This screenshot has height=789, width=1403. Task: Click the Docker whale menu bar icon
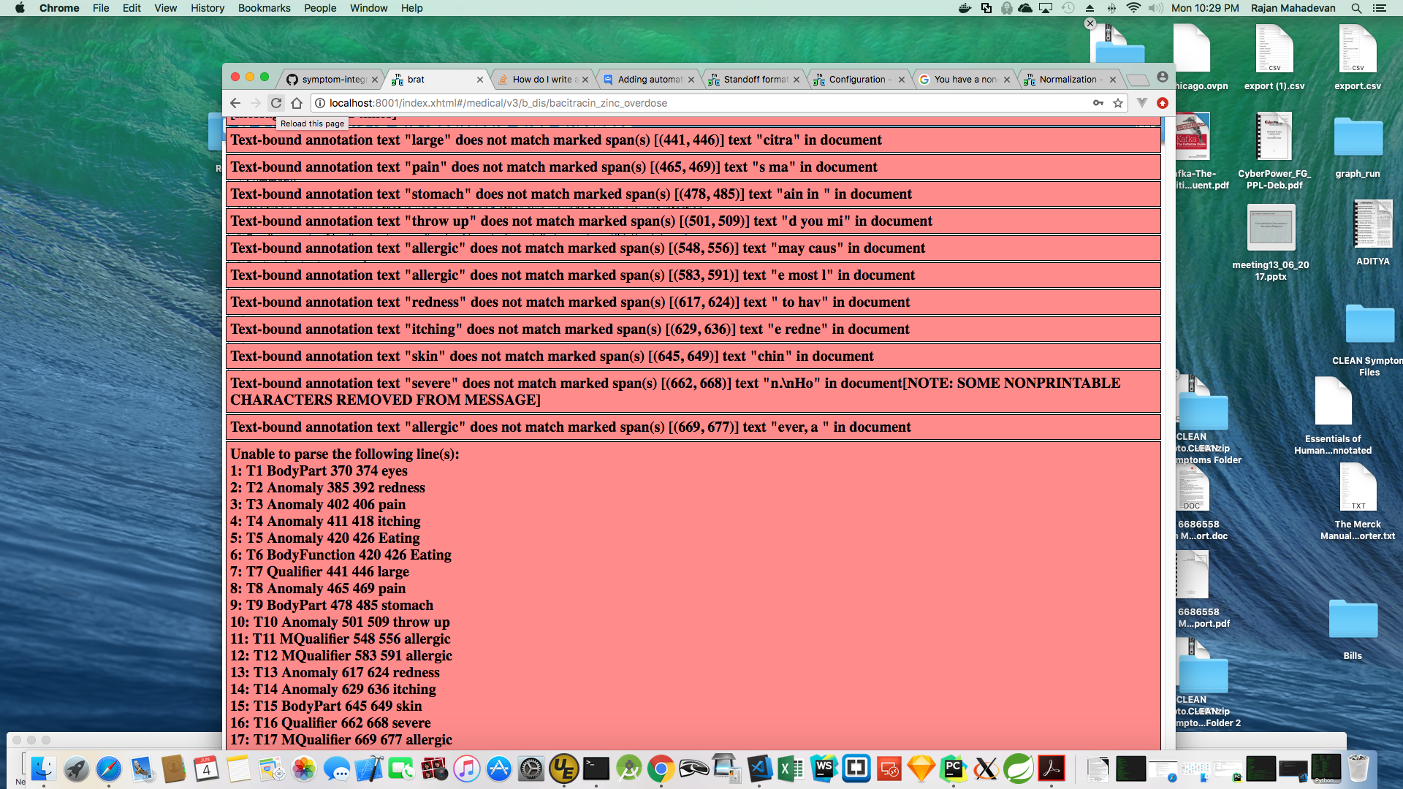click(x=964, y=8)
